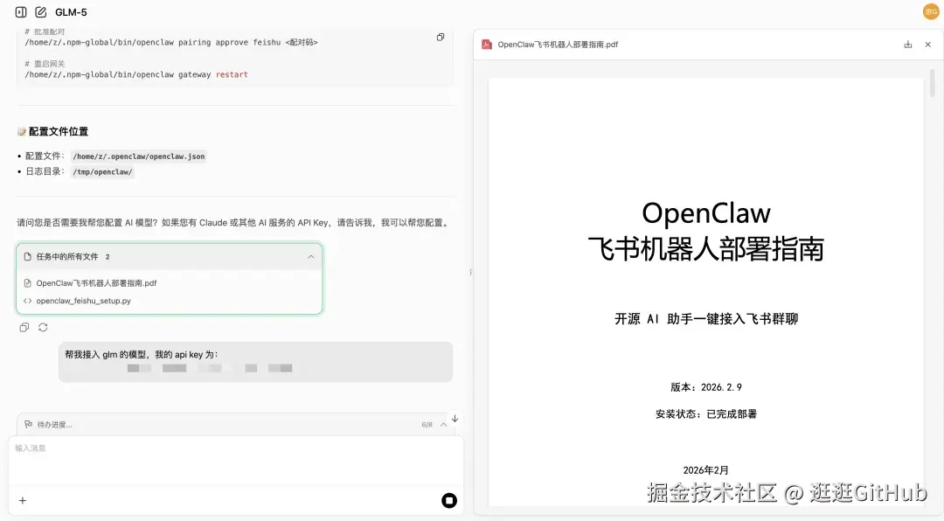The height and width of the screenshot is (521, 944).
Task: Open openclaw_feishu_setup.py file
Action: pos(84,301)
